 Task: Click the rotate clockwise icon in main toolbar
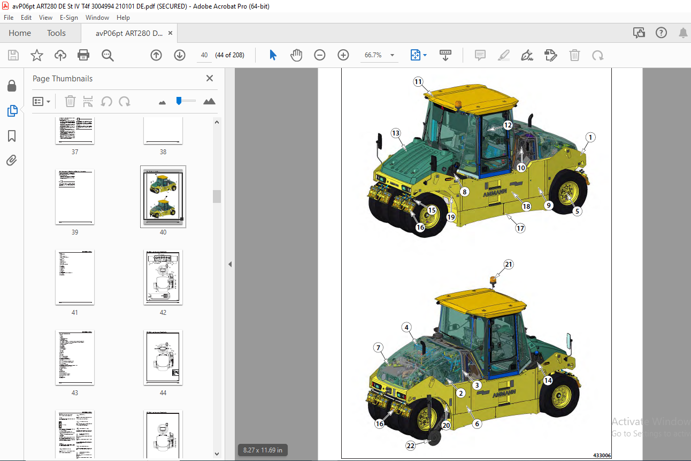(x=598, y=55)
